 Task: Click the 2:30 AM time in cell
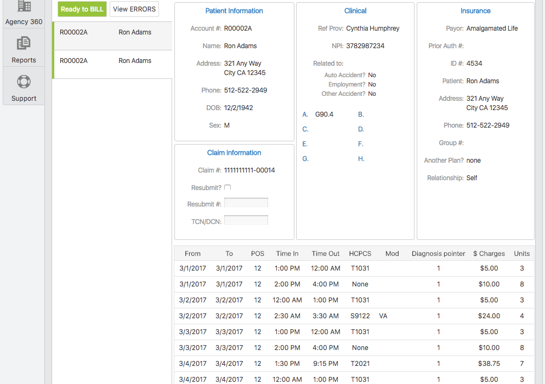287,316
